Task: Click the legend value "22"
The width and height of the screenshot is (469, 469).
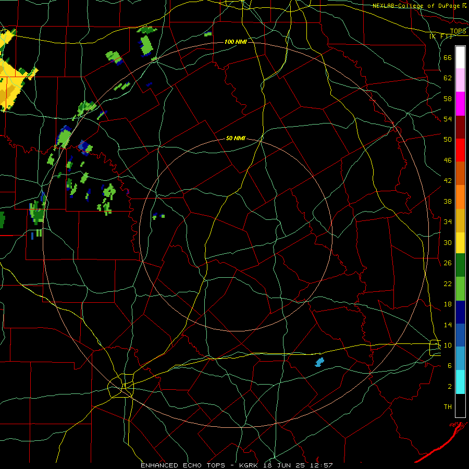Action: (x=448, y=283)
